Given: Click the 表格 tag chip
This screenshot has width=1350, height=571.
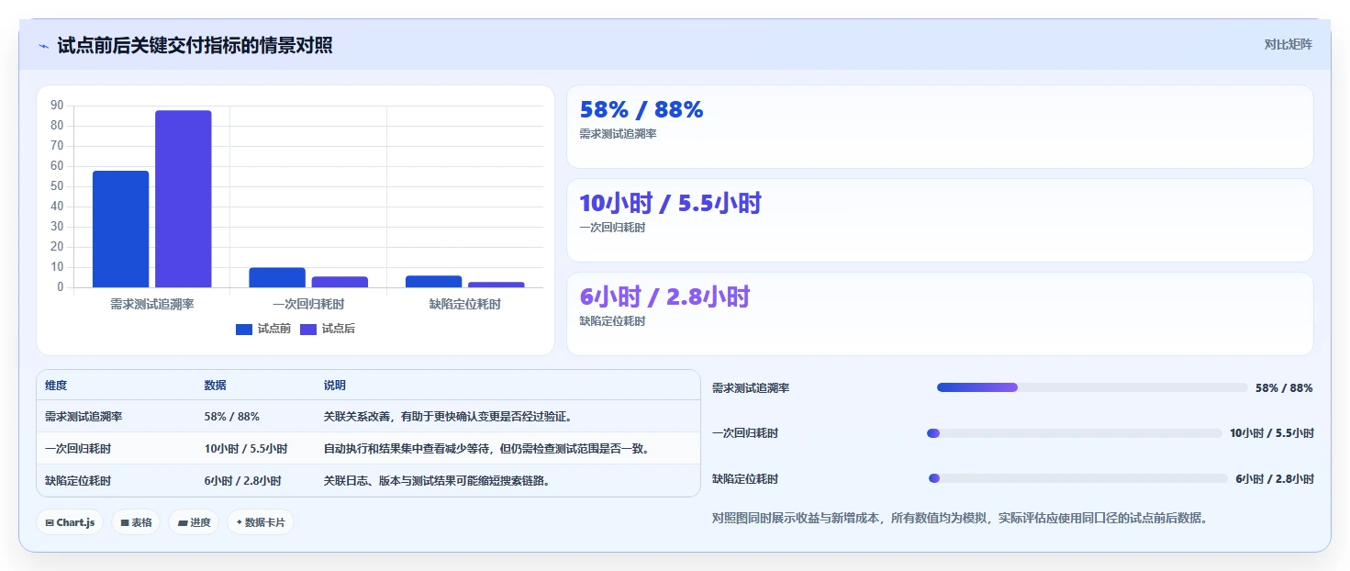Looking at the screenshot, I should [136, 522].
